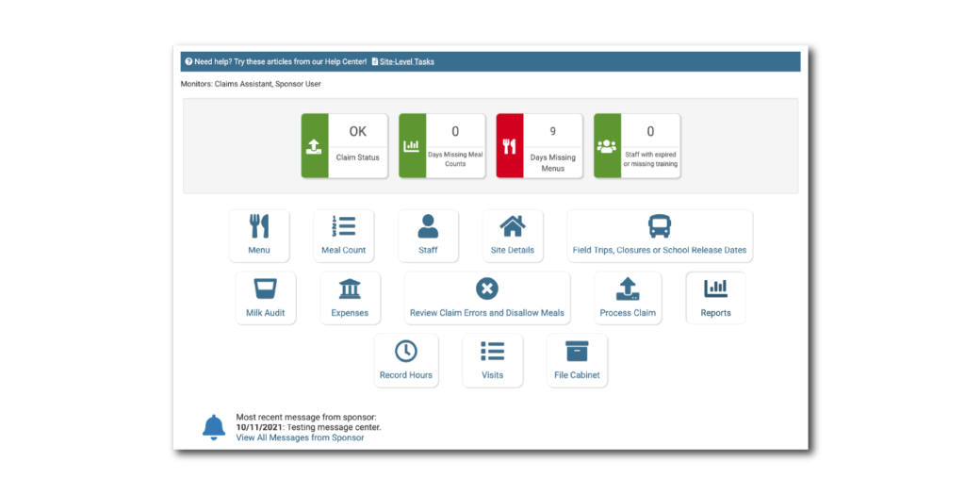
Task: Click Review Claim Errors and Disallow Meals label
Action: (x=487, y=313)
